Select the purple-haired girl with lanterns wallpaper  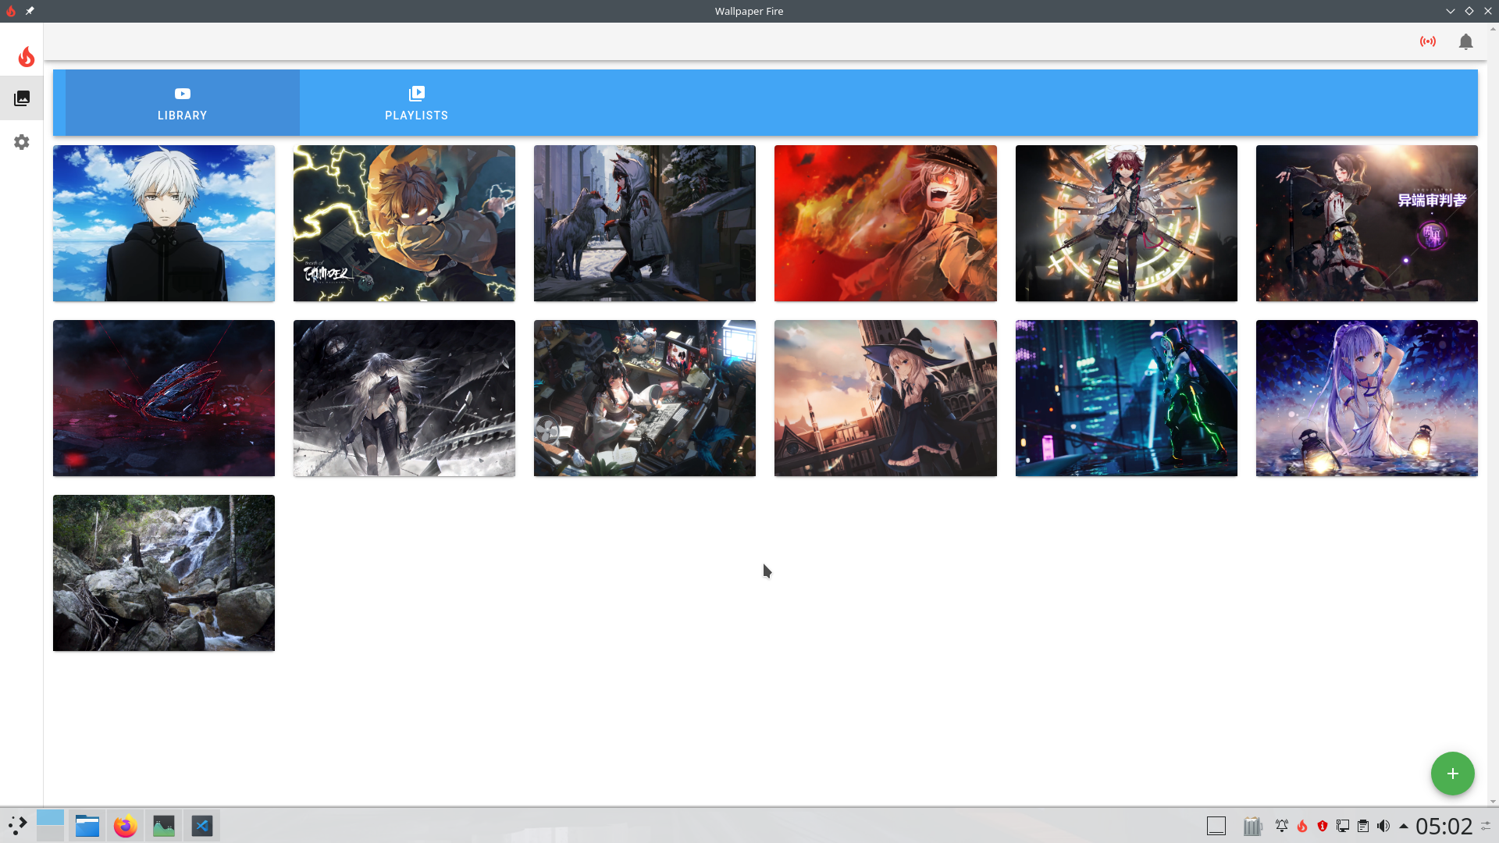pos(1366,398)
